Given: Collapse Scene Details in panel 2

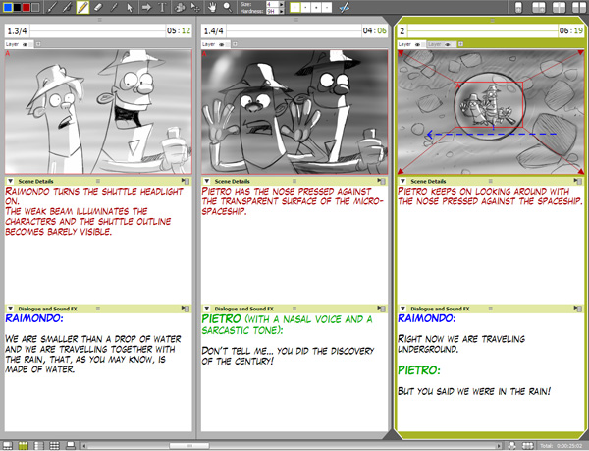Looking at the screenshot, I should (403, 181).
